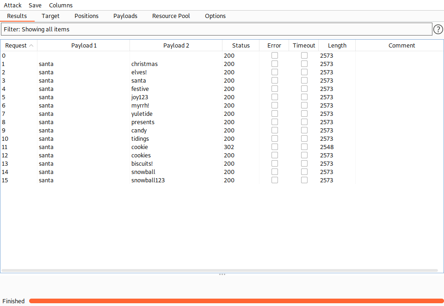Screen dimensions: 444x306
Task: Click the Request column sort arrow
Action: 31,46
